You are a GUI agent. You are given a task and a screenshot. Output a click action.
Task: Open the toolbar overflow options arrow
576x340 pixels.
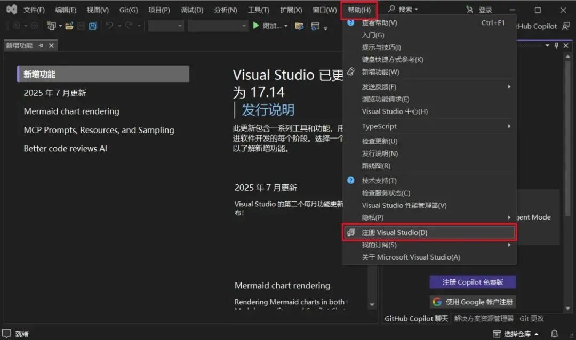[x=325, y=28]
